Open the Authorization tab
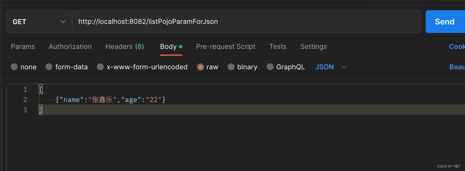 [70, 47]
